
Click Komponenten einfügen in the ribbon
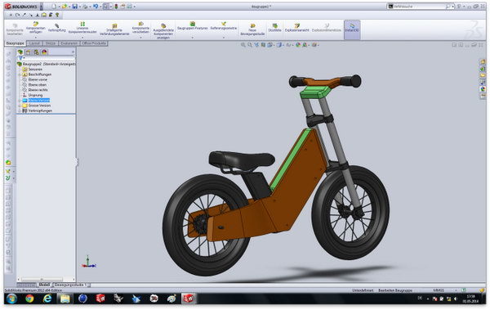pyautogui.click(x=35, y=28)
